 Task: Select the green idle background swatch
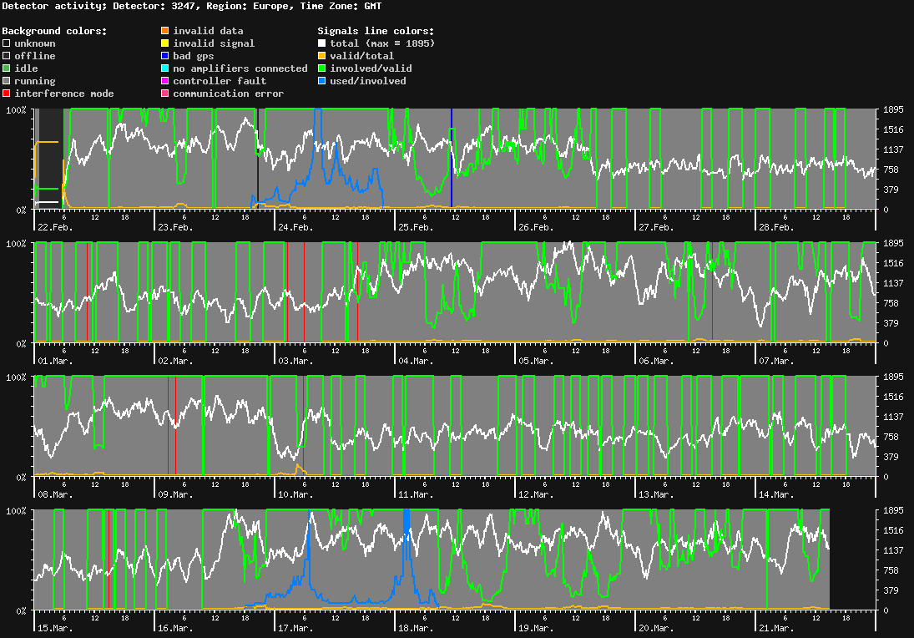(x=7, y=68)
